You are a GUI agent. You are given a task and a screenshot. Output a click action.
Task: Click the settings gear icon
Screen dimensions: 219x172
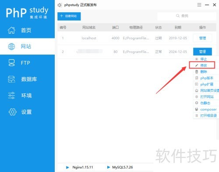pyautogui.click(x=12, y=112)
